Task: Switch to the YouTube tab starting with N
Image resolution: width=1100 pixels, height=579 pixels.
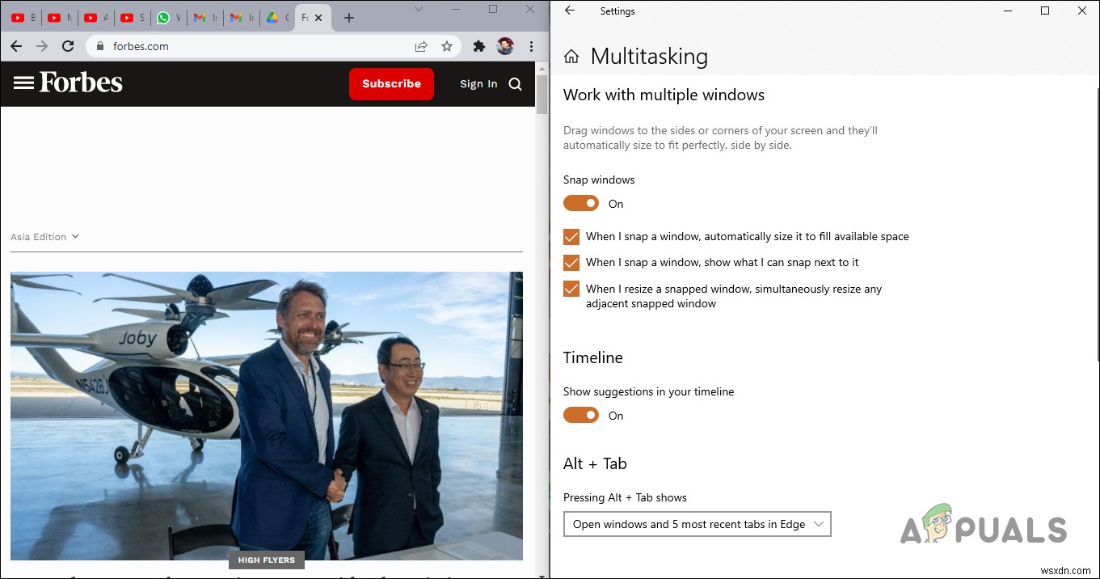Action: click(x=59, y=18)
